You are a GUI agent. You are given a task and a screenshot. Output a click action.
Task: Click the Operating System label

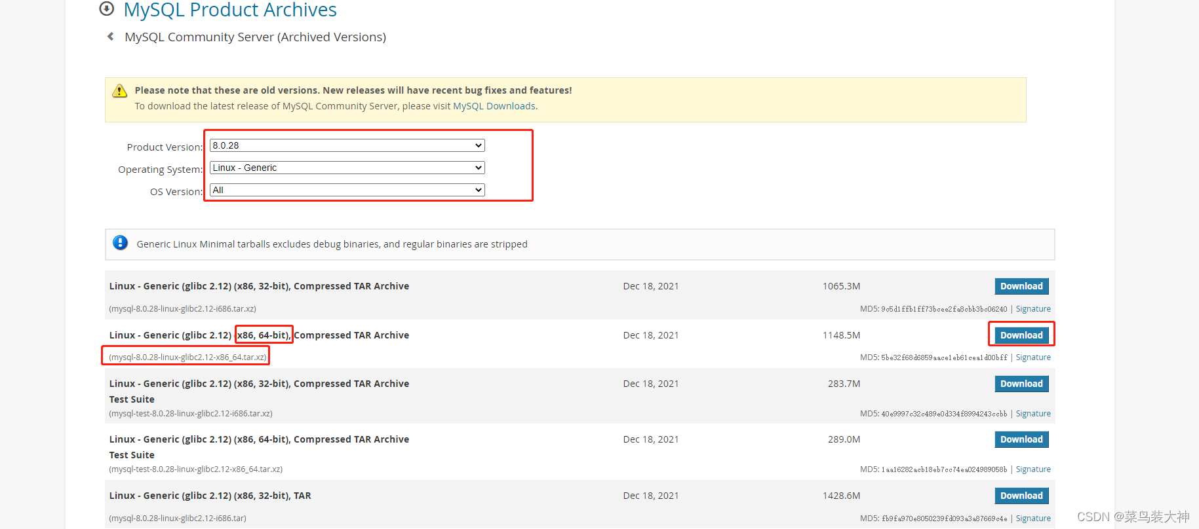161,170
